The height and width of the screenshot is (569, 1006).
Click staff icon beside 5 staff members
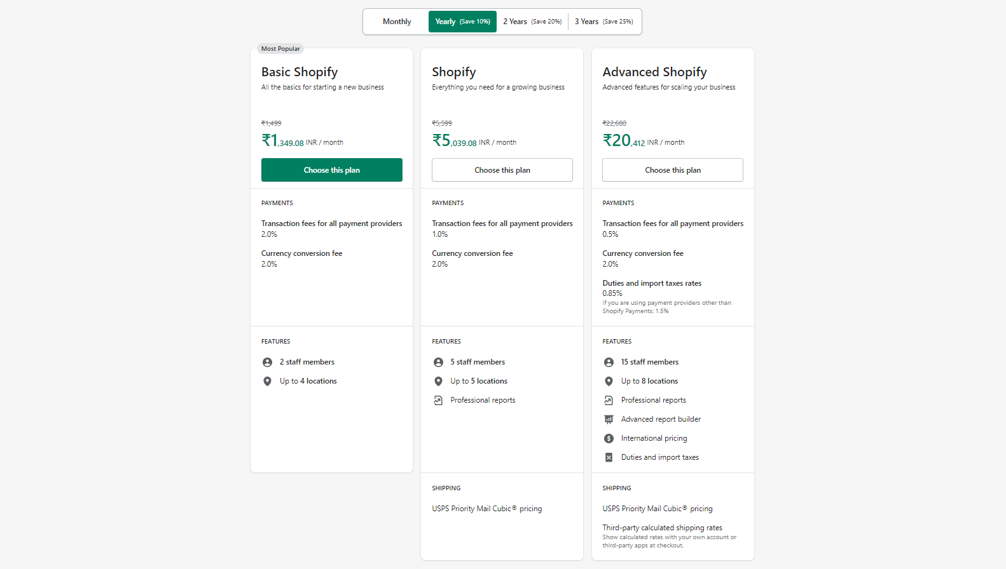coord(438,362)
